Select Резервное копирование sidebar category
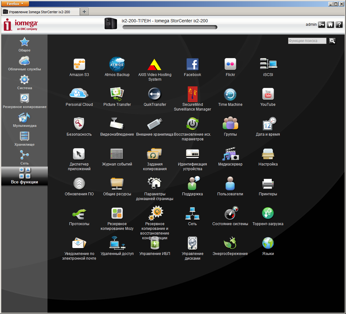The width and height of the screenshot is (346, 314). click(x=24, y=101)
